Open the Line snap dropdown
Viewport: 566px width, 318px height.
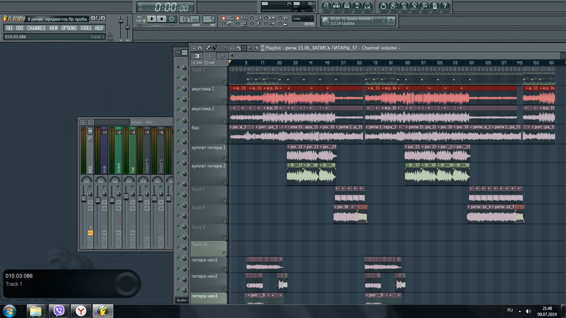(x=303, y=19)
